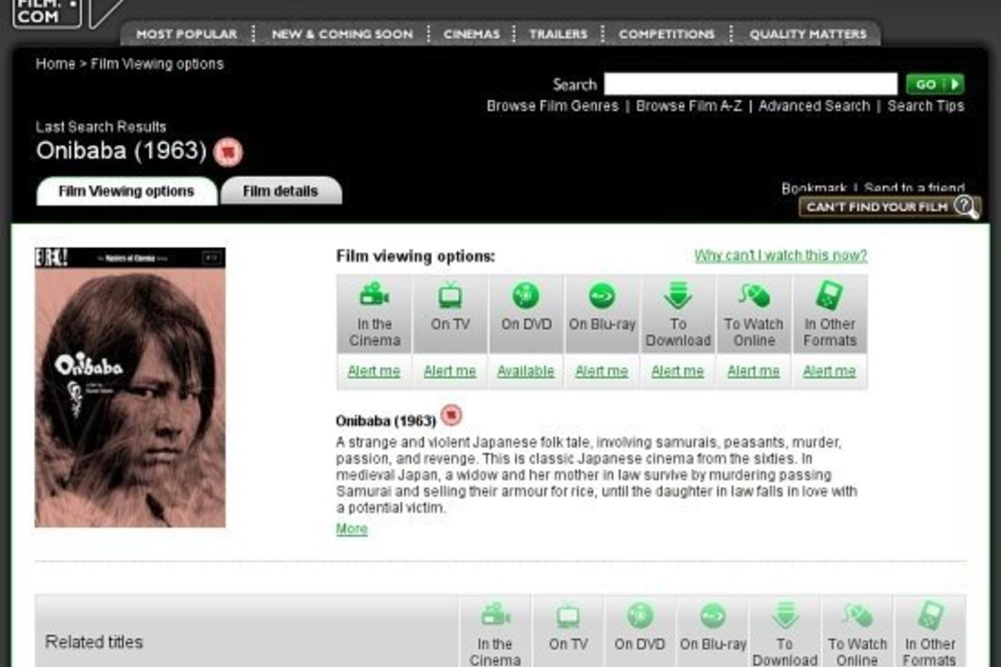Click the red badge beside the Onibaba heading
Viewport: 1001px width, 667px height.
pyautogui.click(x=228, y=151)
